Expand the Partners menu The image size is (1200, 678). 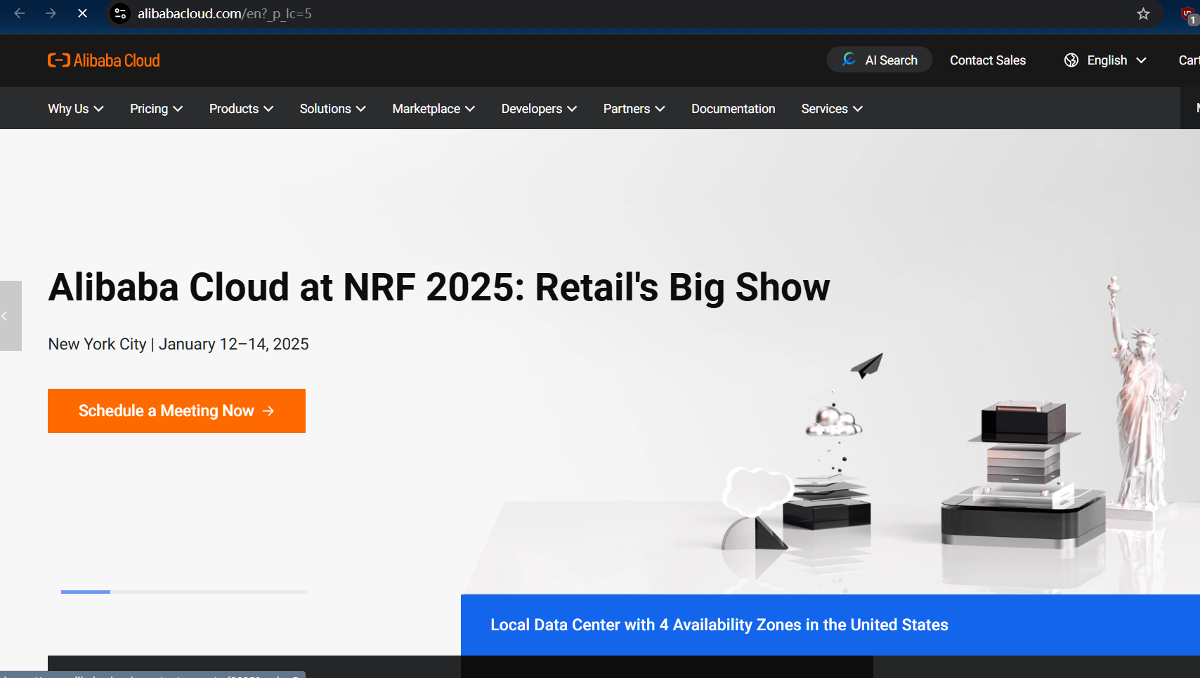tap(634, 109)
